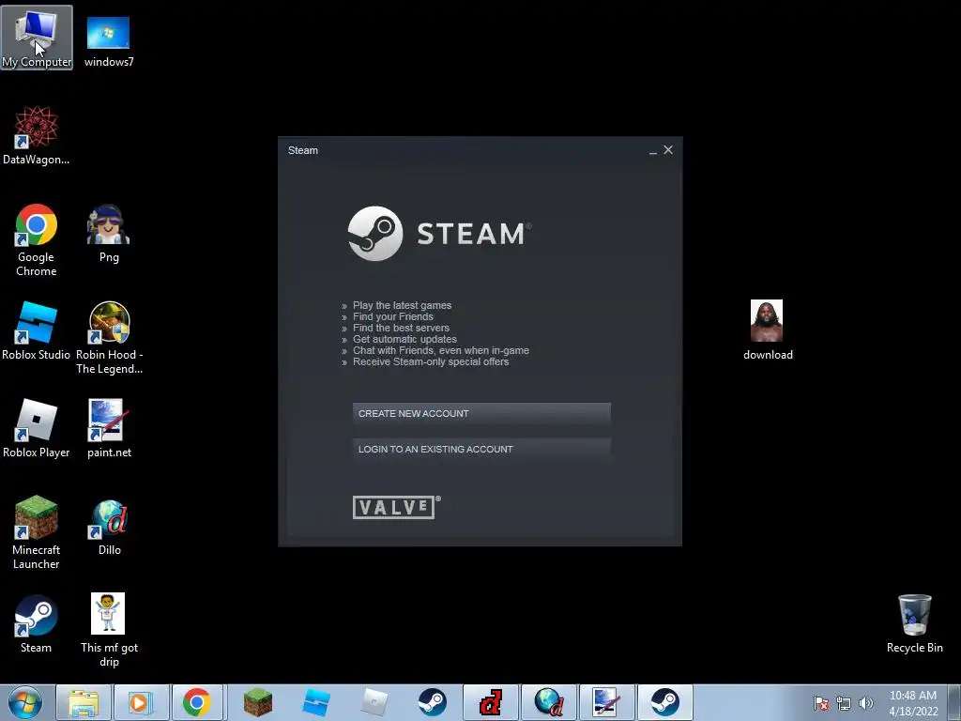The width and height of the screenshot is (961, 721).
Task: Select the windows7 desktop icon
Action: (x=109, y=41)
